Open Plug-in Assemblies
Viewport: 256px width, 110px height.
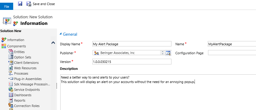click(28, 79)
